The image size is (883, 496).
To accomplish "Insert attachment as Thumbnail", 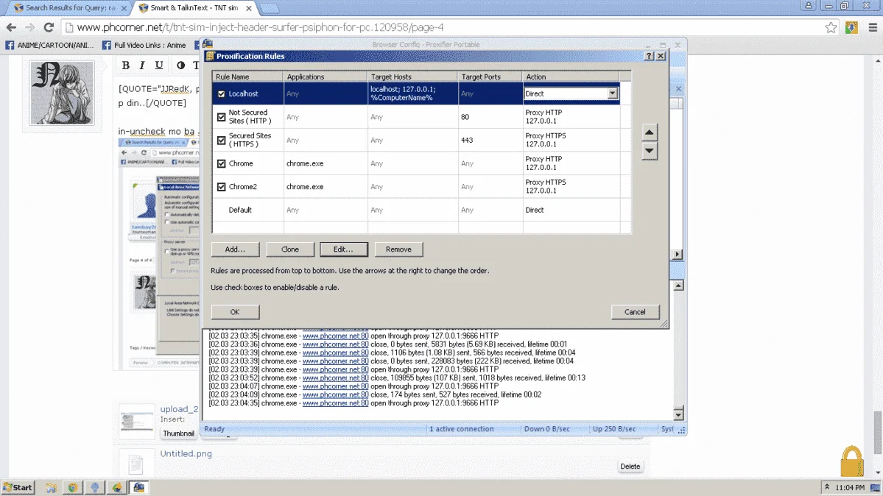I will point(178,433).
